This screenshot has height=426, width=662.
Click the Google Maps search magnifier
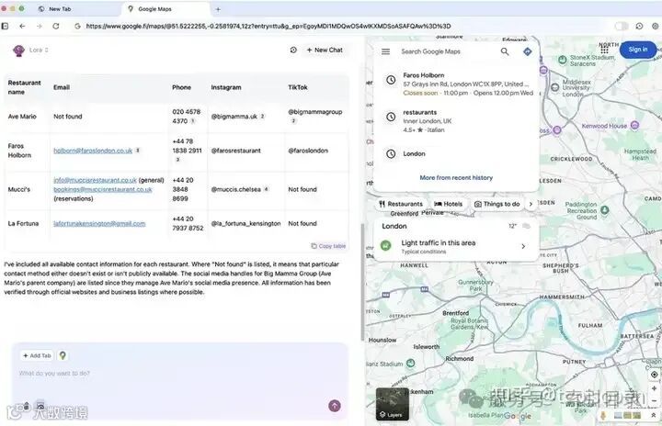point(505,51)
